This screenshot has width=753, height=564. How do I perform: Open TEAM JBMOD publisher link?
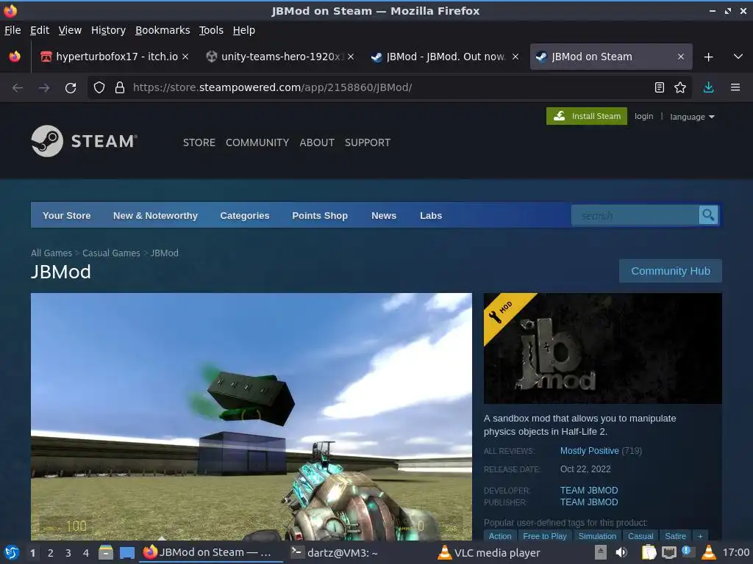tap(589, 502)
